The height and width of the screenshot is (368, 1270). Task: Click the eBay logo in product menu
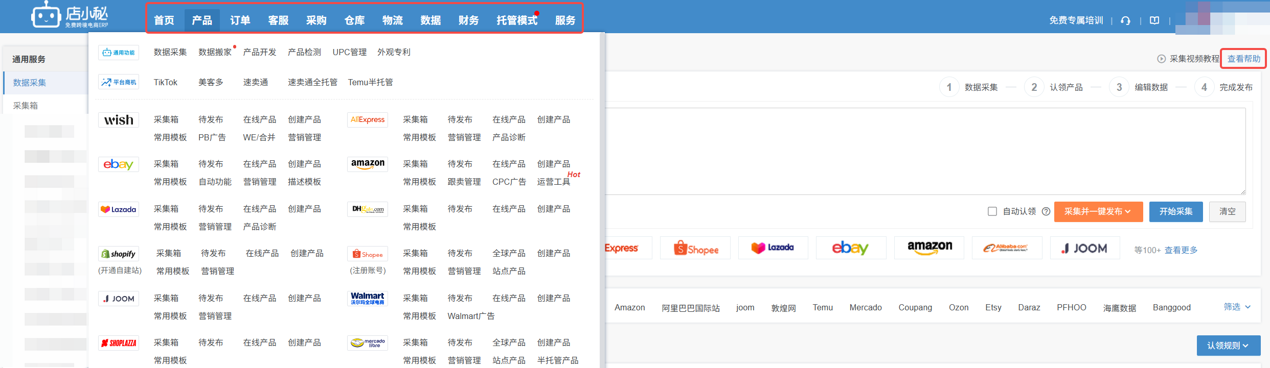coord(119,164)
